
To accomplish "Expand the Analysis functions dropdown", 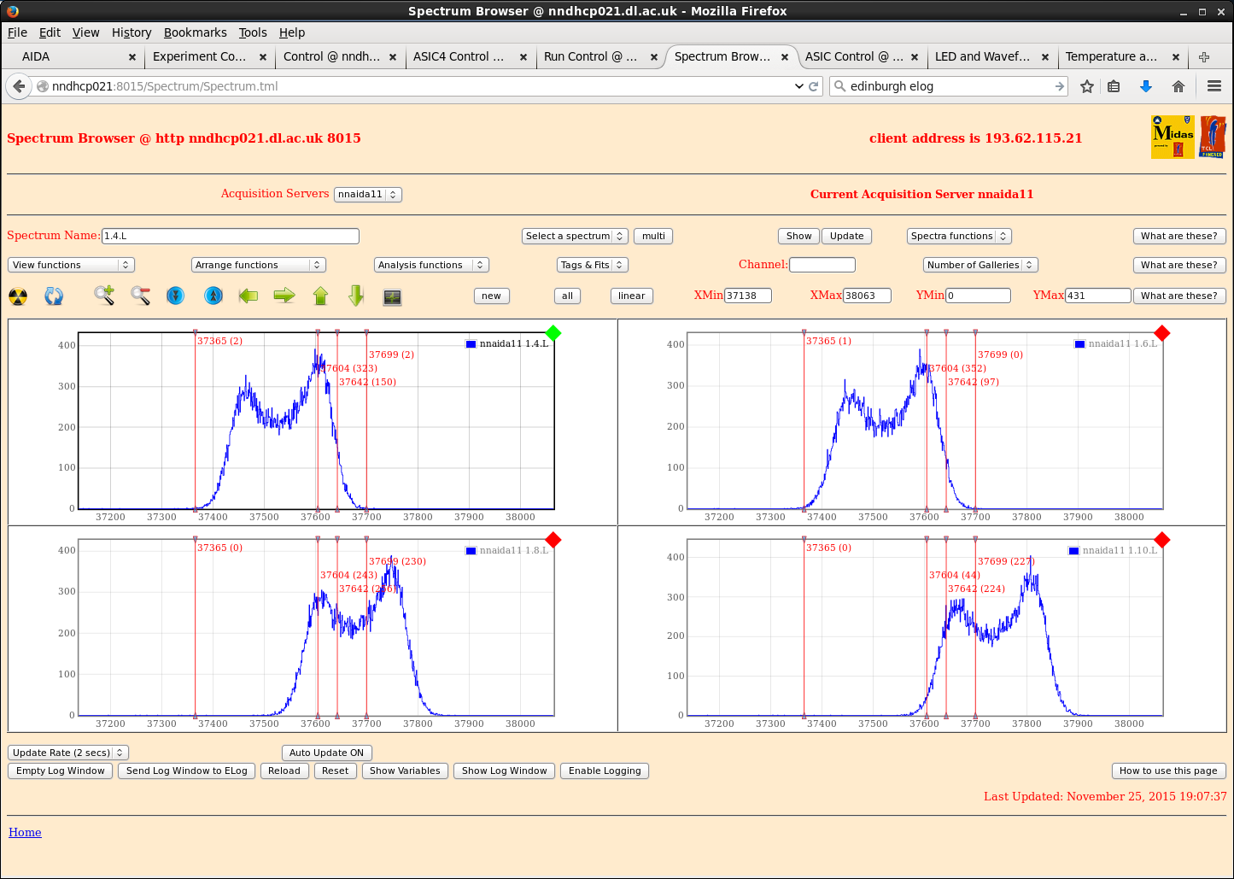I will click(x=430, y=265).
